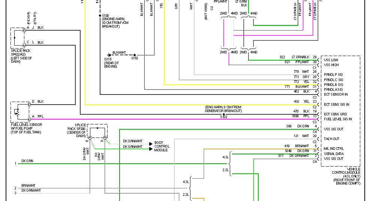Viewport: 373px width, 201px height.
Task: Click the S100 splice dot
Action: click(100, 16)
